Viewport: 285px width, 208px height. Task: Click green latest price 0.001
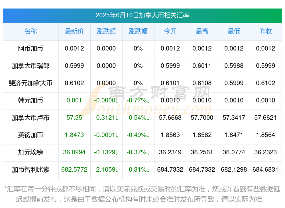[74, 100]
